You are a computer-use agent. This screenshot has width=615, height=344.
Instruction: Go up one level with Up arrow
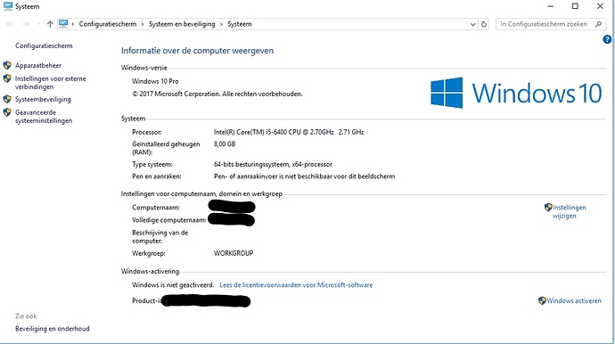tap(50, 24)
